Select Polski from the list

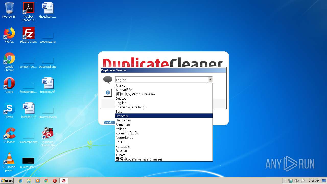pos(164,142)
